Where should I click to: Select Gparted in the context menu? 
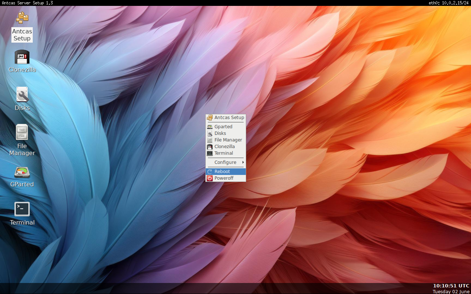226,127
